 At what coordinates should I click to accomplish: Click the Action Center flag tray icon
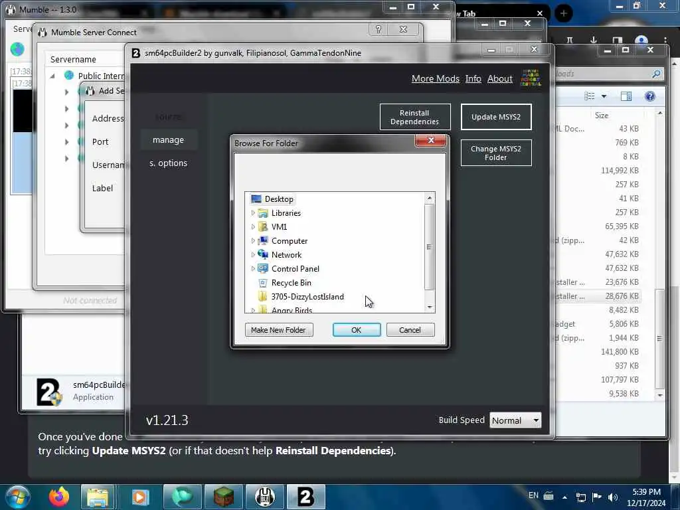pos(597,497)
